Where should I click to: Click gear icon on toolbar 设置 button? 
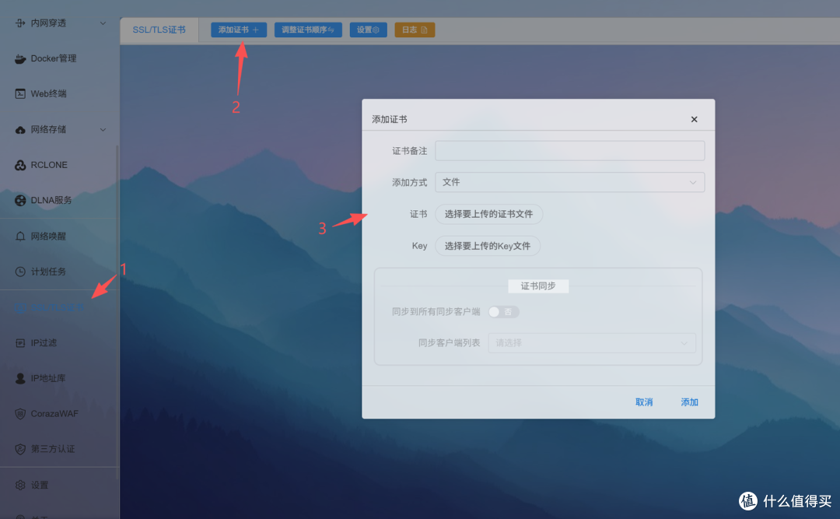pos(376,30)
